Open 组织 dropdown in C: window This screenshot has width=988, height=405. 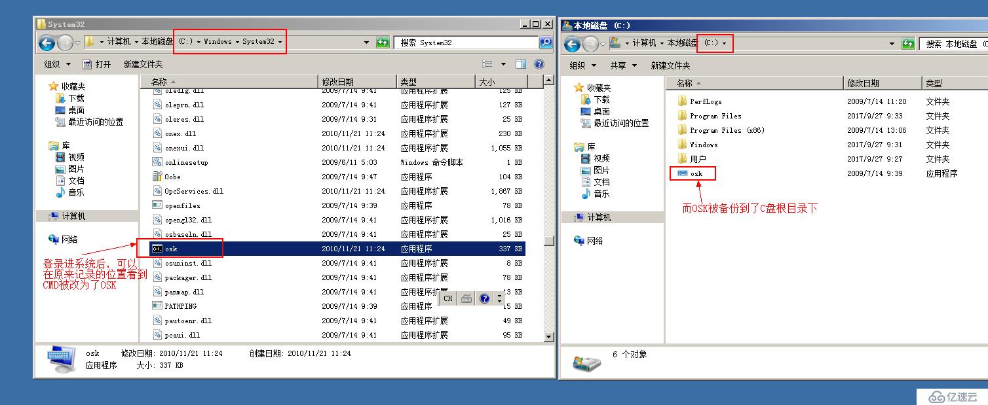click(582, 65)
